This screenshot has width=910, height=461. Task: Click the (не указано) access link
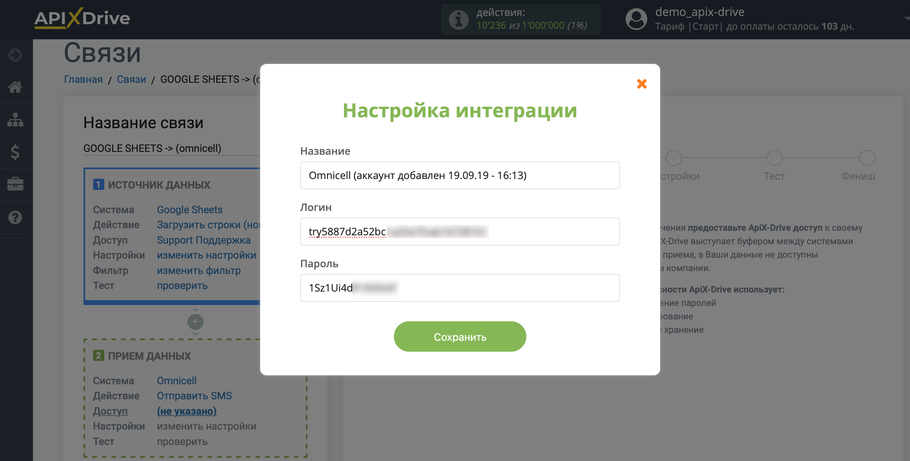[x=187, y=411]
